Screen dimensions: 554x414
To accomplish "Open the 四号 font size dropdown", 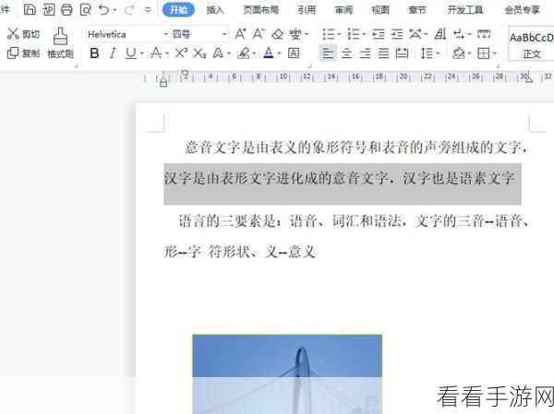I will (x=224, y=34).
